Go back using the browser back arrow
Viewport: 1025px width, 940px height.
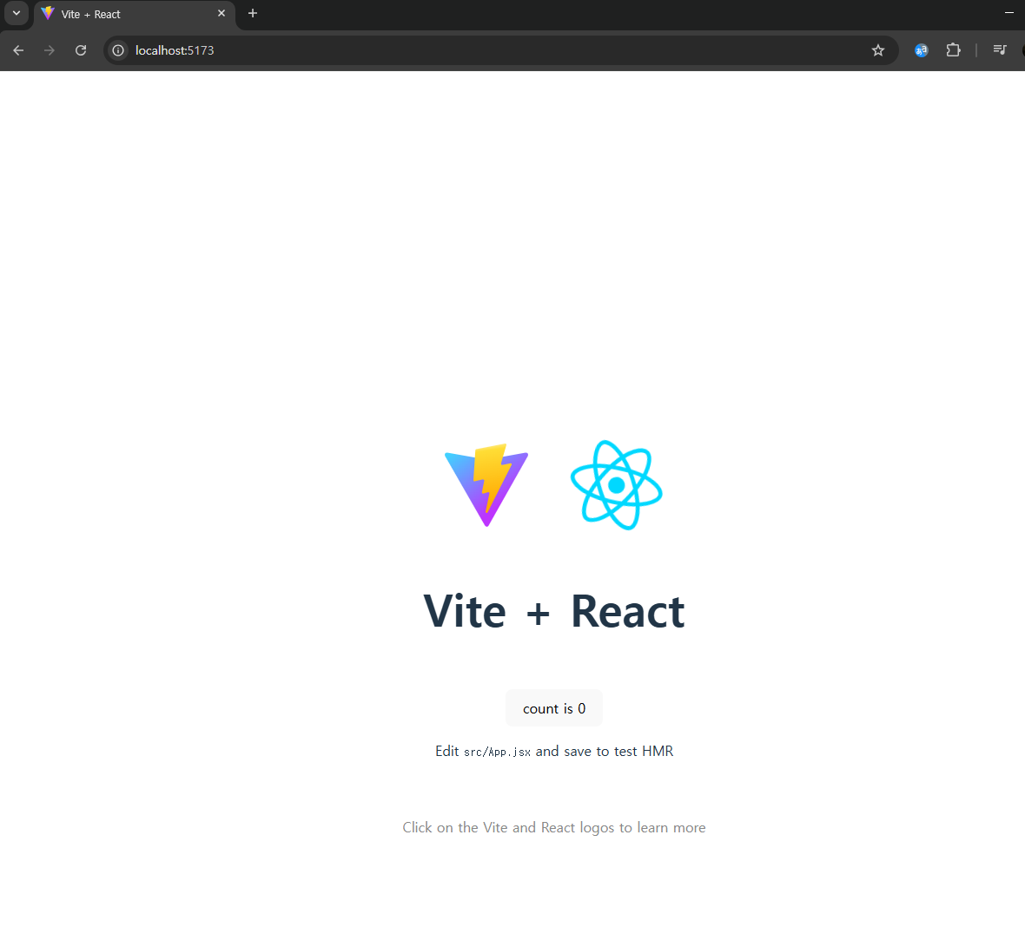18,50
